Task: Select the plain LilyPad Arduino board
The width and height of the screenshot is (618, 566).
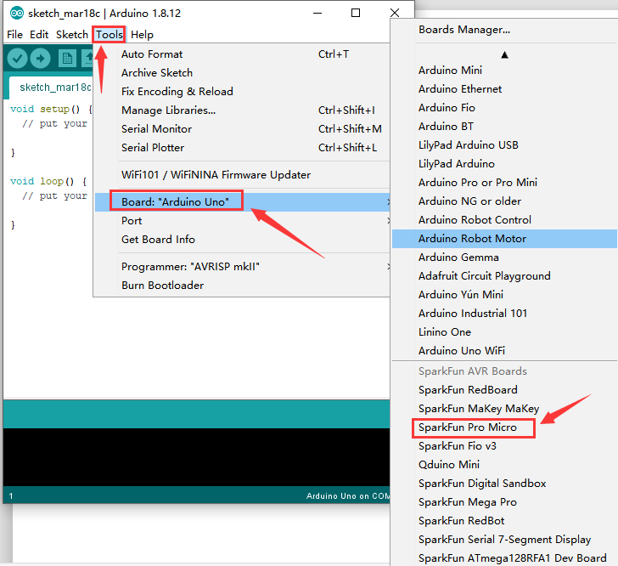Action: (x=504, y=163)
